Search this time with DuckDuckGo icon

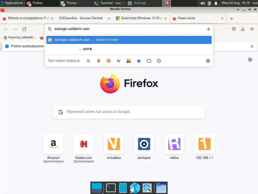(109, 61)
